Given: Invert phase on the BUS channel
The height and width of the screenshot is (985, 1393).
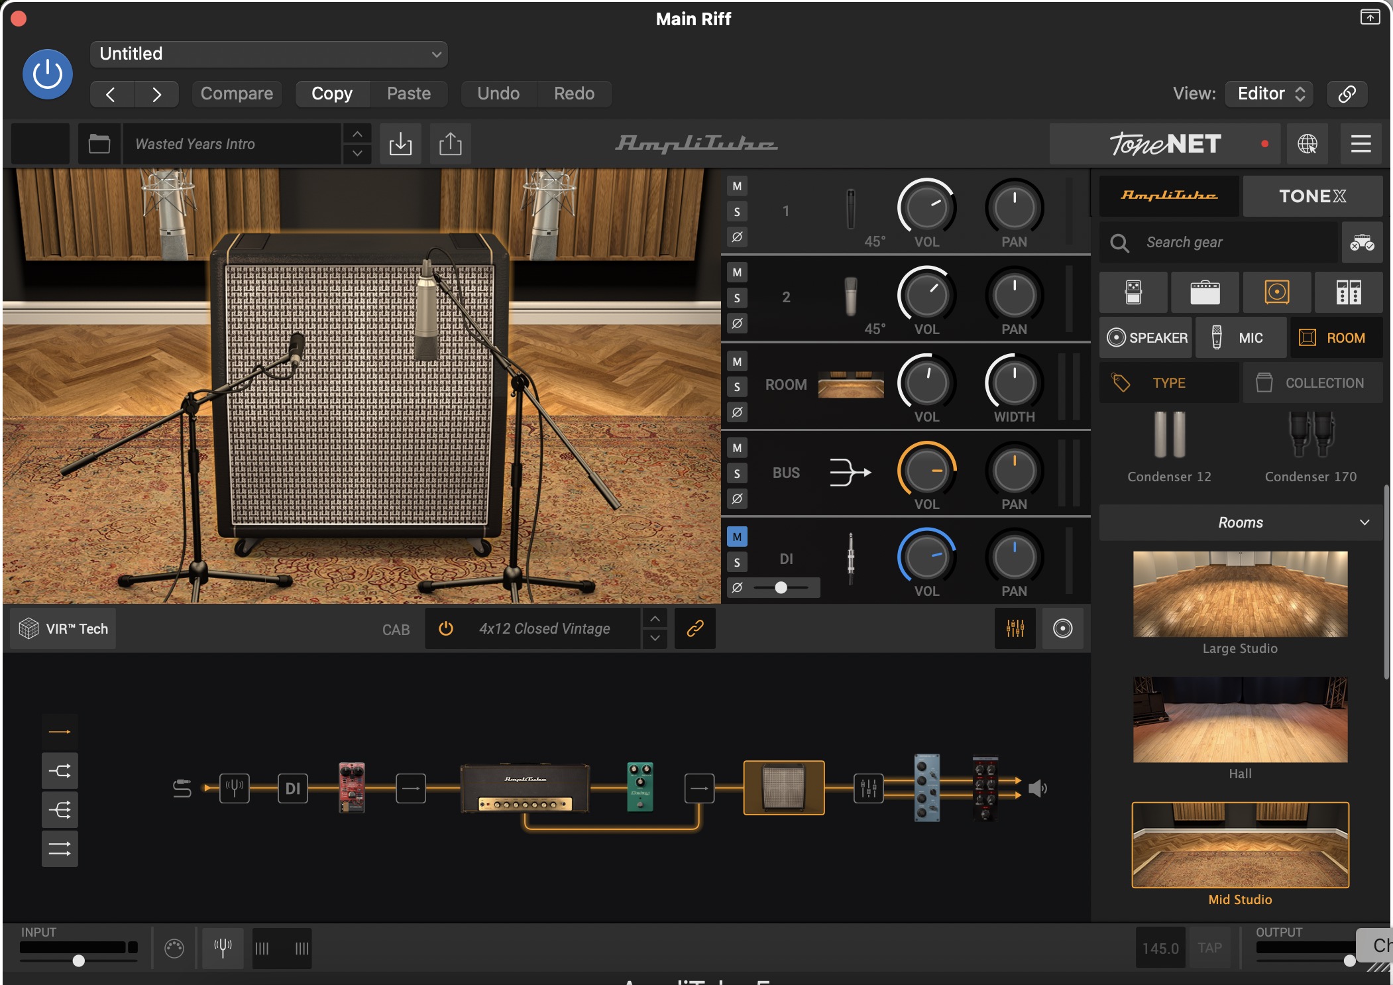Looking at the screenshot, I should coord(737,498).
